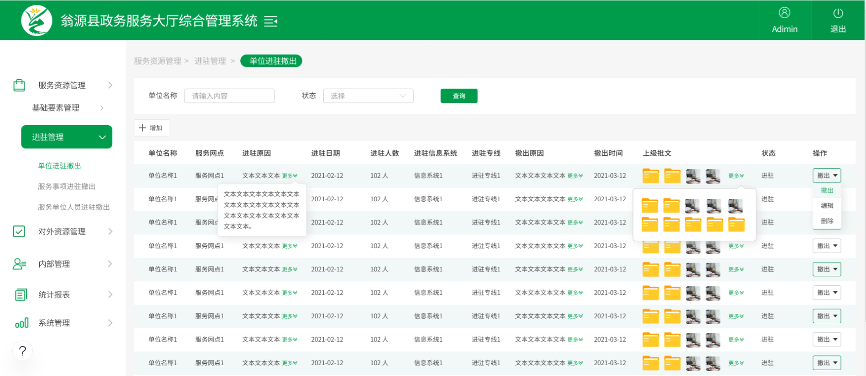Viewport: 866px width, 376px height.
Task: Open second folder icon in seventh table row
Action: tap(672, 316)
